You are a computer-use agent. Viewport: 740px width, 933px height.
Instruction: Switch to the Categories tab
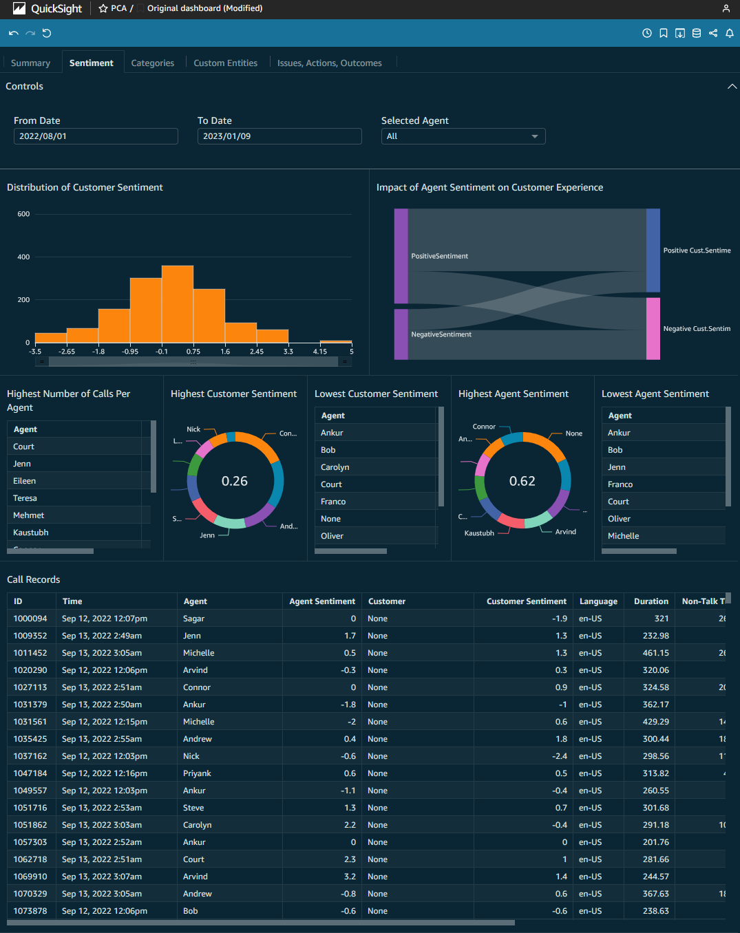click(152, 63)
